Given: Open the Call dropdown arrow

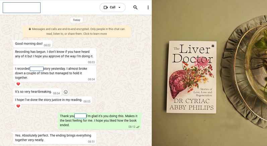Looking at the screenshot, I should pos(119,7).
